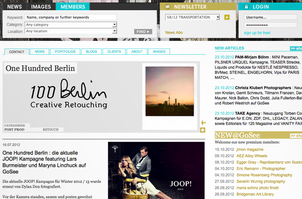Viewport: 302px width, 199px height.
Task: Select the Clients tab
Action: [x=114, y=52]
